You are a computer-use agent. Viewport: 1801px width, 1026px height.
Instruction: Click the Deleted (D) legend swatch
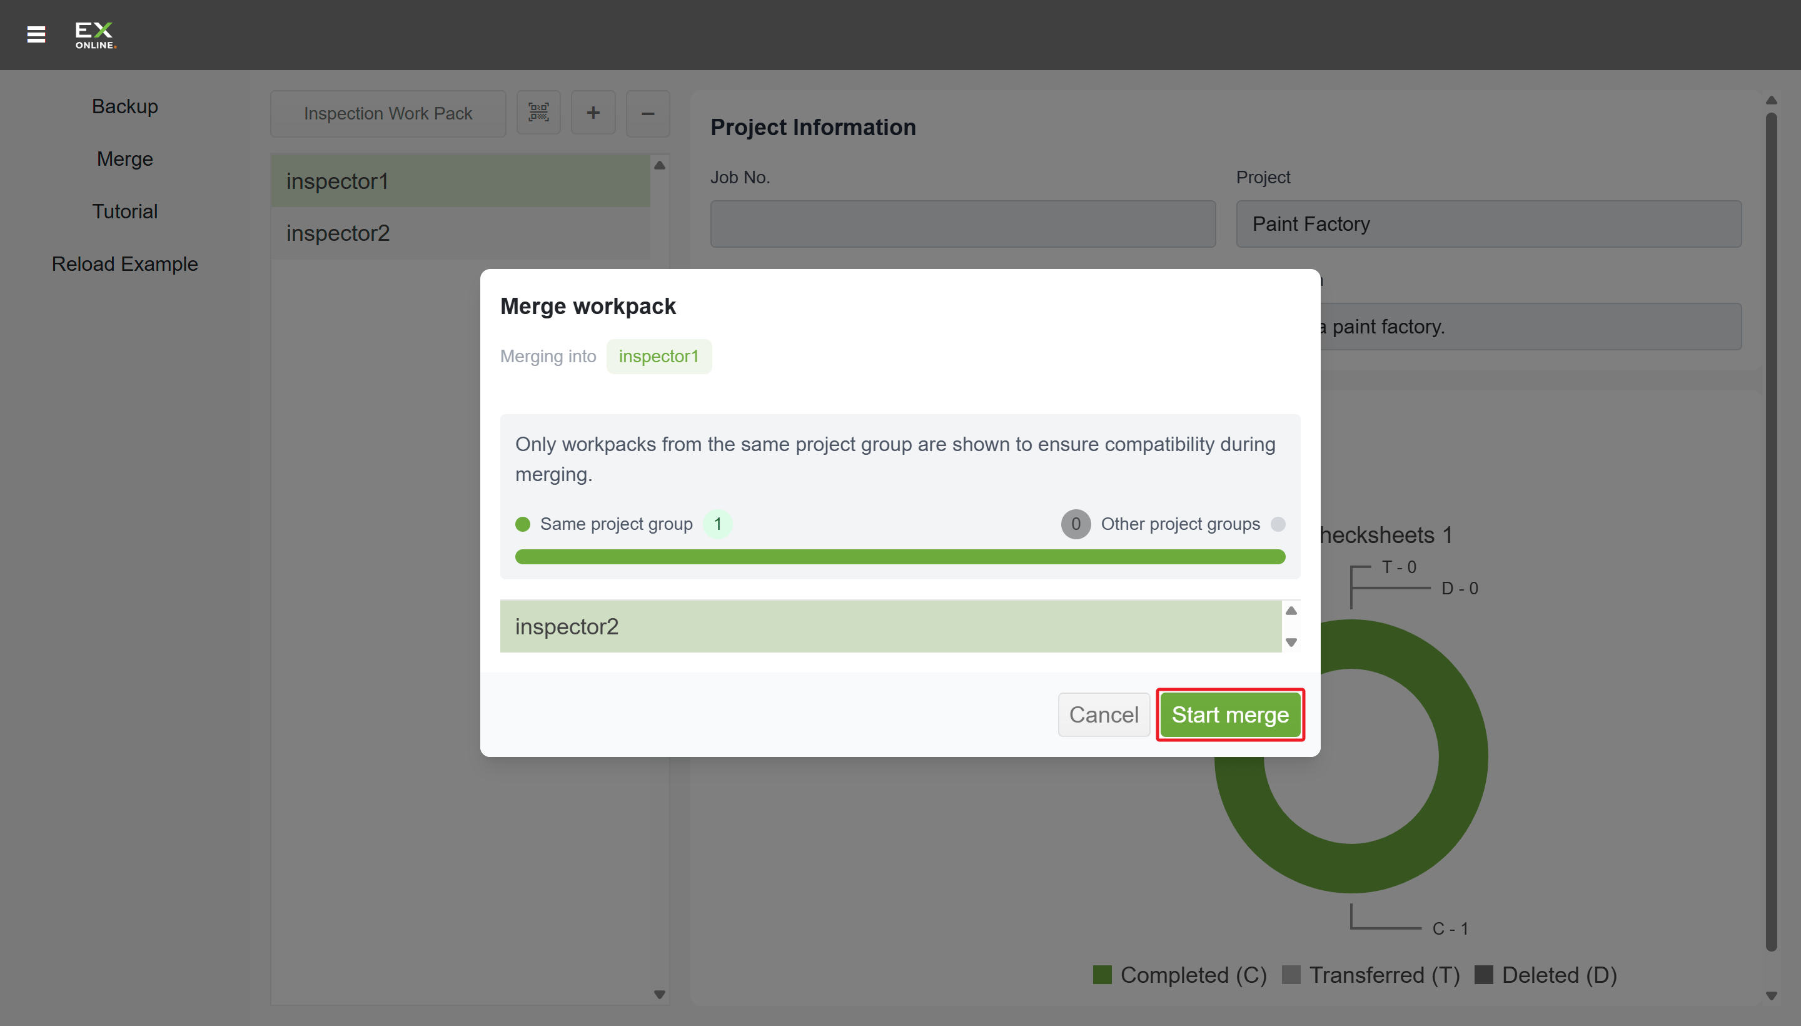pos(1483,975)
